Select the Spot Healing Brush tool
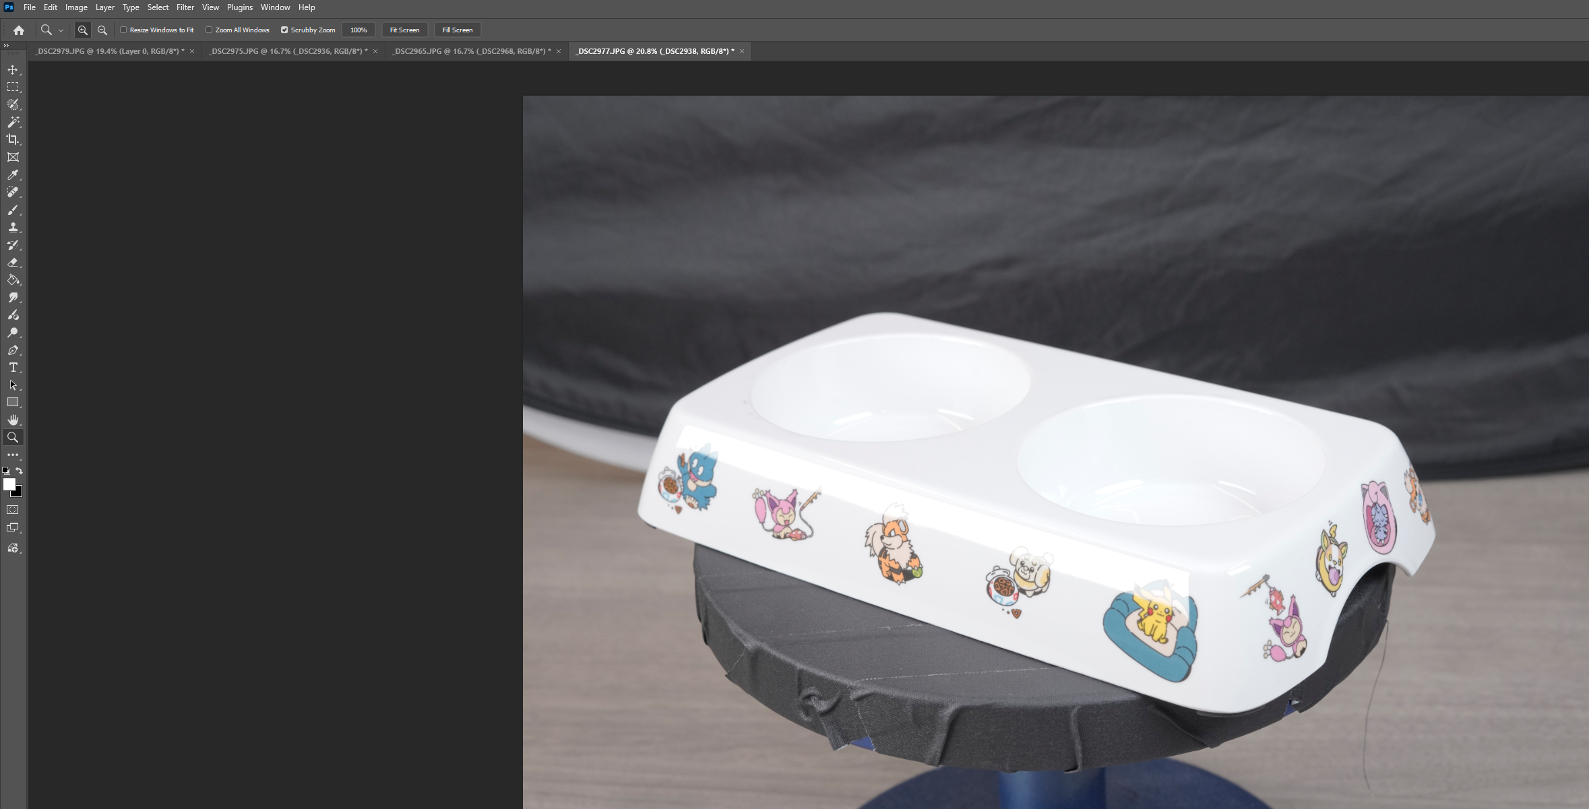The image size is (1589, 809). tap(13, 193)
